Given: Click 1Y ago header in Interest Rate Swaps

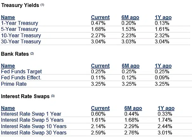Looking at the screenshot, I should [x=166, y=108].
